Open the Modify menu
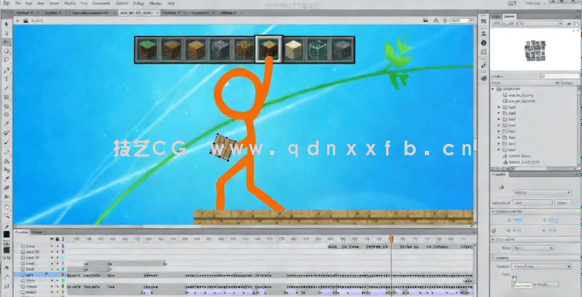The width and height of the screenshot is (582, 297). pyautogui.click(x=69, y=3)
